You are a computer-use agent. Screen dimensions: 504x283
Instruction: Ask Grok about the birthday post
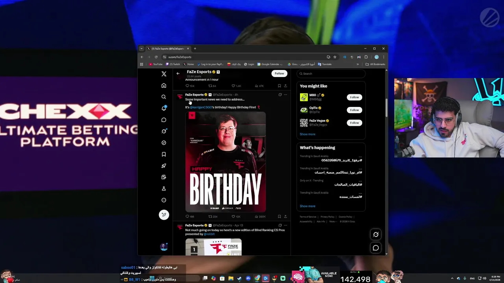(x=280, y=95)
